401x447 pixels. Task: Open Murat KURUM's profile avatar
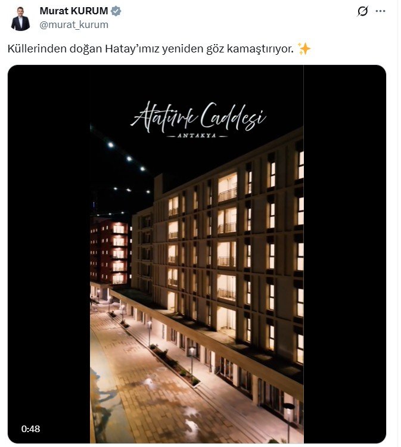20,18
